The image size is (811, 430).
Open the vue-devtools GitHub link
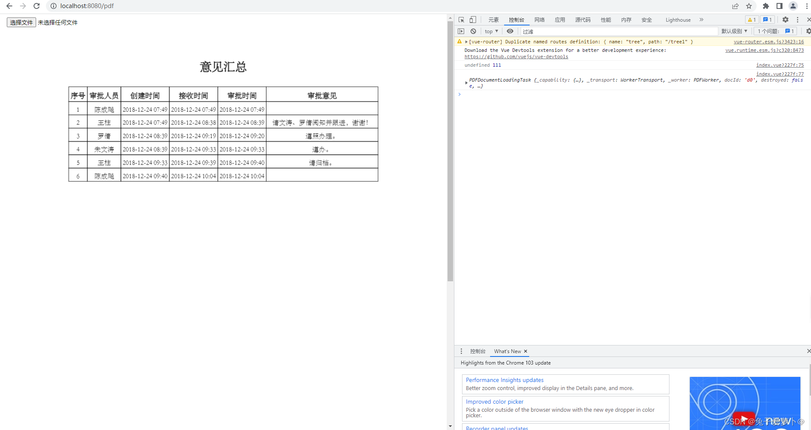[x=516, y=56]
